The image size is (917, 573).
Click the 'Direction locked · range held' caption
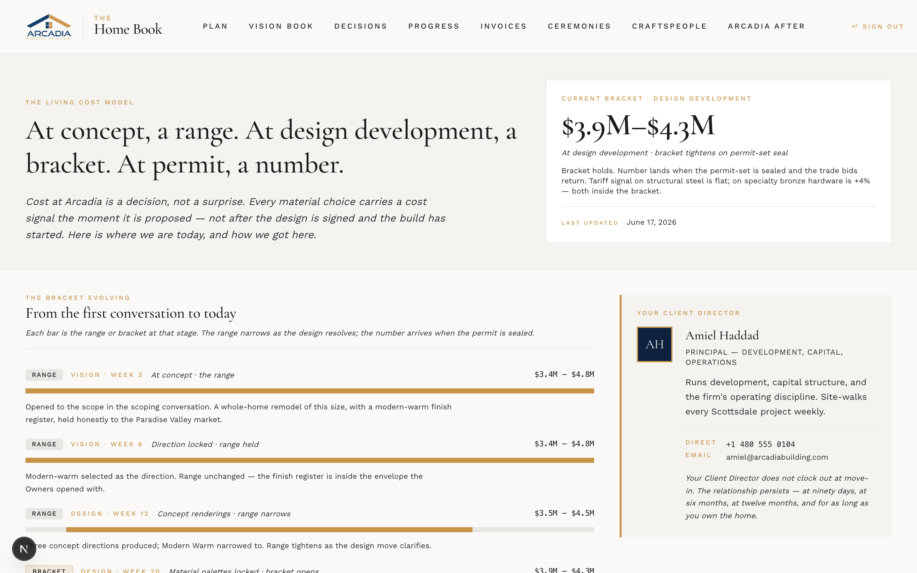coord(205,444)
